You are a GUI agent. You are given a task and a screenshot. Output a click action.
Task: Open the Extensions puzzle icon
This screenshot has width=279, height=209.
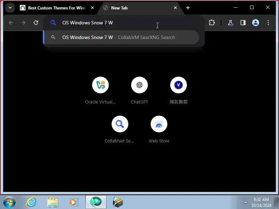pyautogui.click(x=212, y=23)
